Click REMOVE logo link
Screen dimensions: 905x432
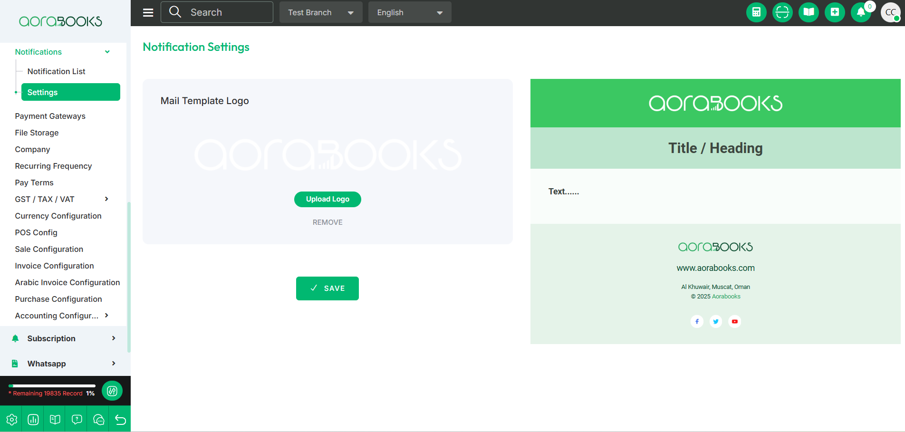[327, 222]
